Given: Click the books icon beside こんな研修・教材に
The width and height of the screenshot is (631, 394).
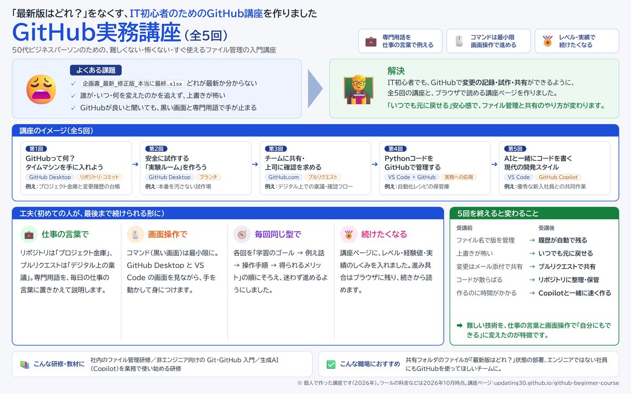Looking at the screenshot, I should point(24,364).
